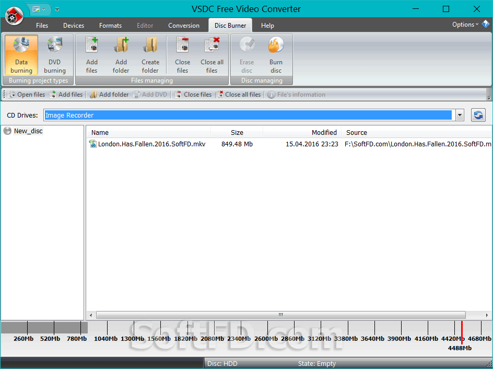Click the Burn disc flame icon

[x=276, y=45]
